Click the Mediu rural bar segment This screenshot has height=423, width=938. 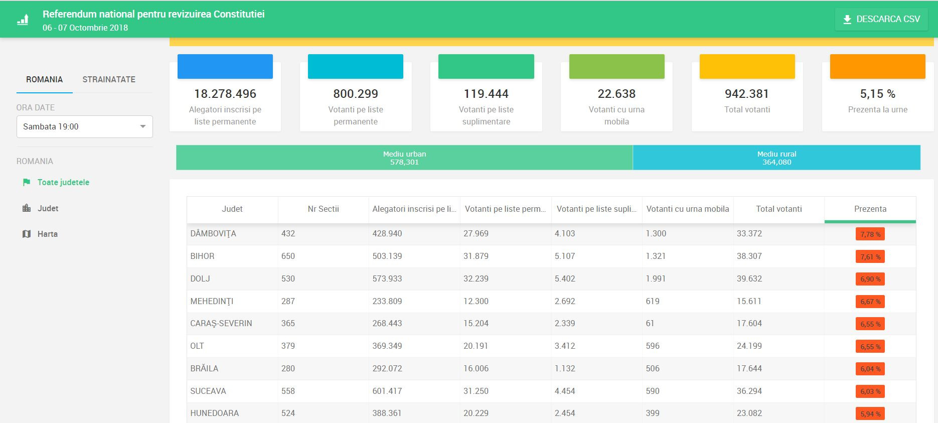pos(776,158)
